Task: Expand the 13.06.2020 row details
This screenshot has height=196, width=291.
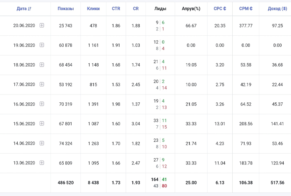Action: [x=42, y=163]
